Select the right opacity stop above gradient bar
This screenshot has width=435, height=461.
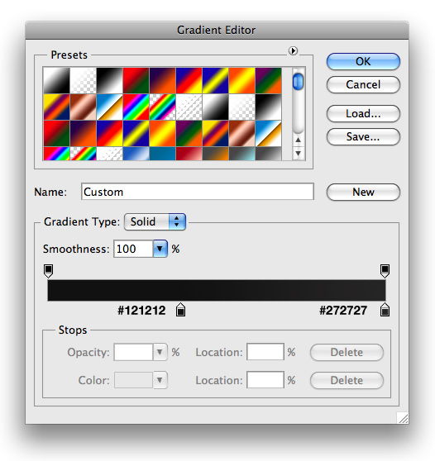coord(385,271)
